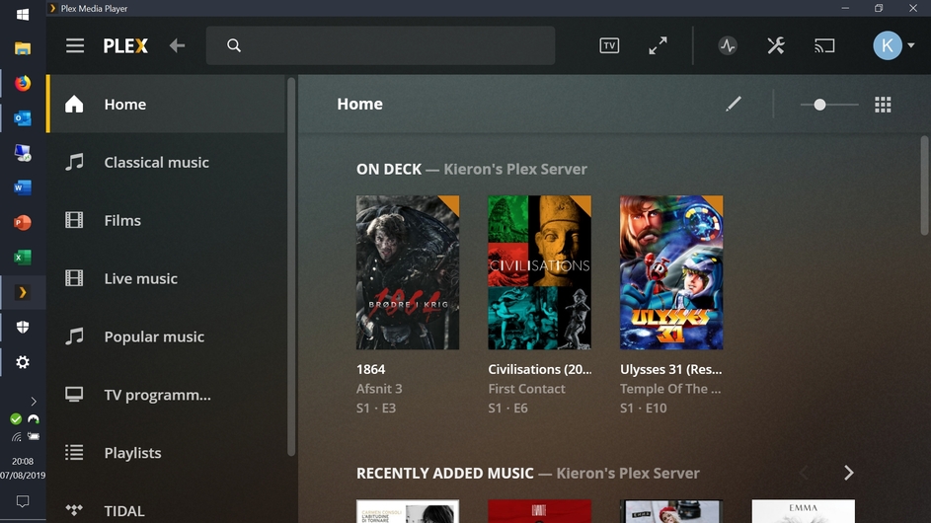931x523 pixels.
Task: Switch to TV mode
Action: pyautogui.click(x=609, y=45)
